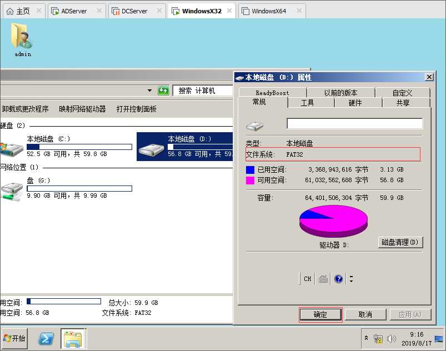Viewport: 446px width, 351px height.
Task: Click the 硬盘 (2) group header
Action: 13,126
